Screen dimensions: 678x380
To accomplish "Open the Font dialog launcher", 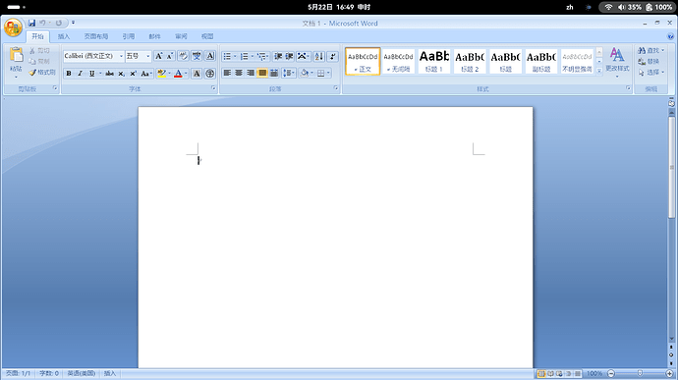I will (213, 88).
